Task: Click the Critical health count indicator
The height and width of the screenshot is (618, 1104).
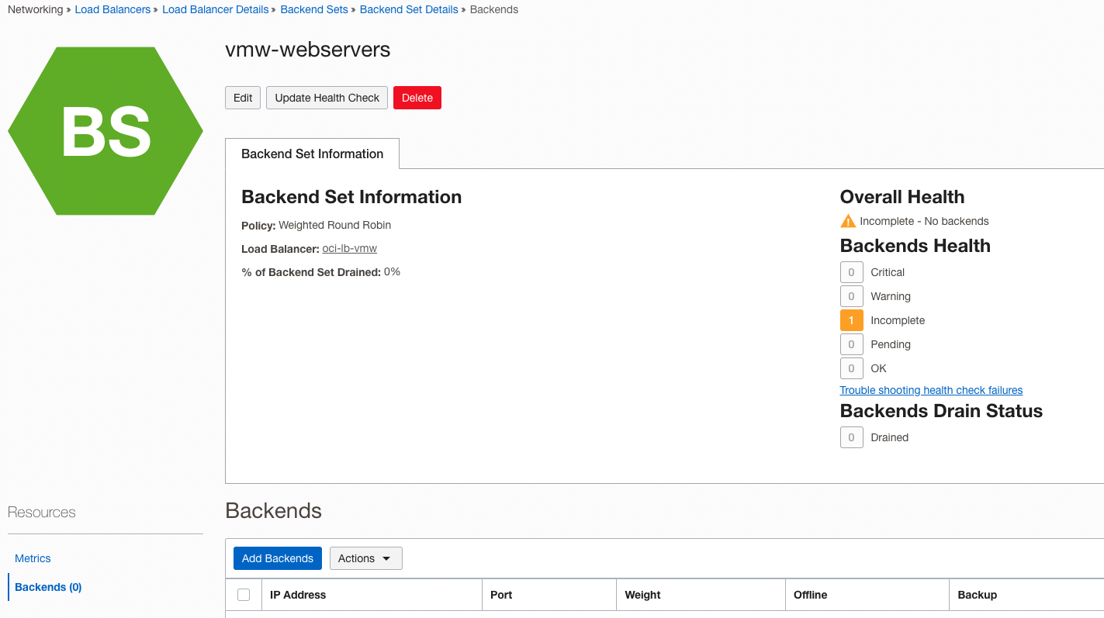Action: point(851,271)
